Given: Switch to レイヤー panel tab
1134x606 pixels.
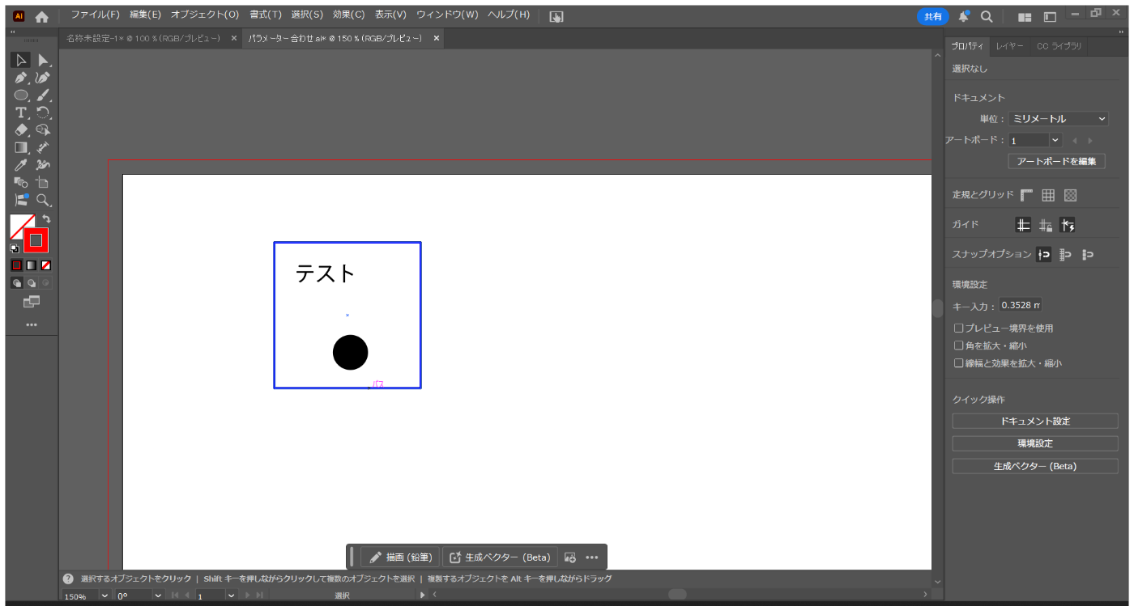Looking at the screenshot, I should [1009, 46].
